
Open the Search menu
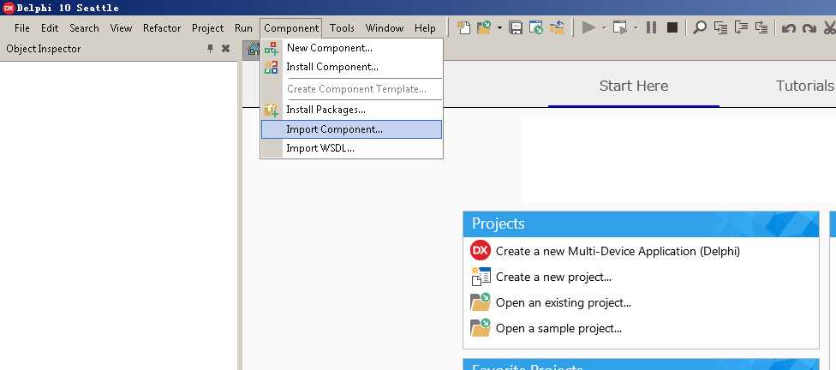click(x=84, y=27)
